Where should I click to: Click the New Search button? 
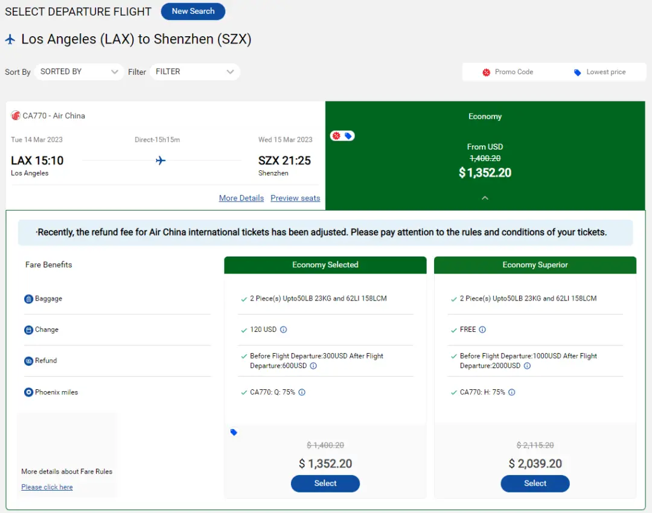pos(193,11)
